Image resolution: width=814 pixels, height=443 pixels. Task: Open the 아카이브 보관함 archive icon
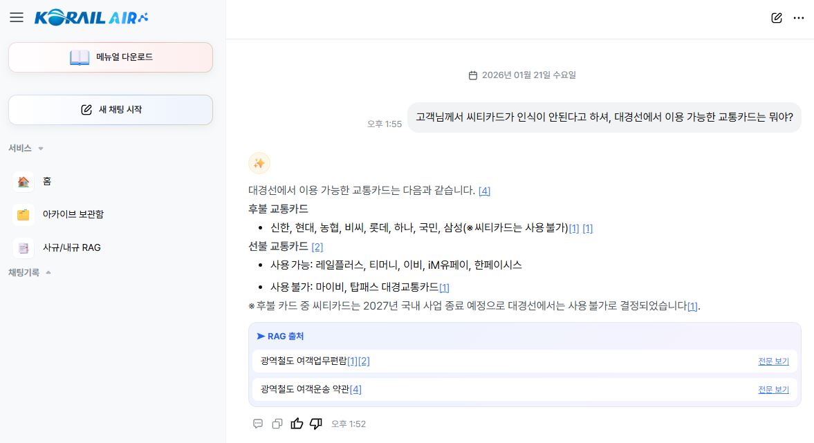coord(23,214)
